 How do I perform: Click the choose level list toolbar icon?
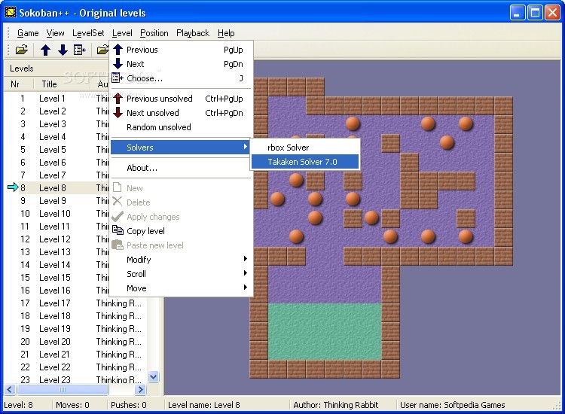point(80,50)
